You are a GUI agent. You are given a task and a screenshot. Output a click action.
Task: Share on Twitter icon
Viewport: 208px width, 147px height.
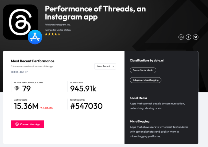point(196,37)
